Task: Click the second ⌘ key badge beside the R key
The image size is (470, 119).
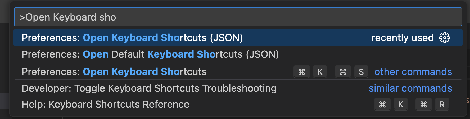Action: 424,105
